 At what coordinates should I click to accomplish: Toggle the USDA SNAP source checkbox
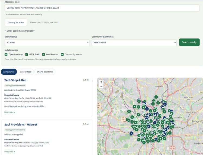point(27,54)
